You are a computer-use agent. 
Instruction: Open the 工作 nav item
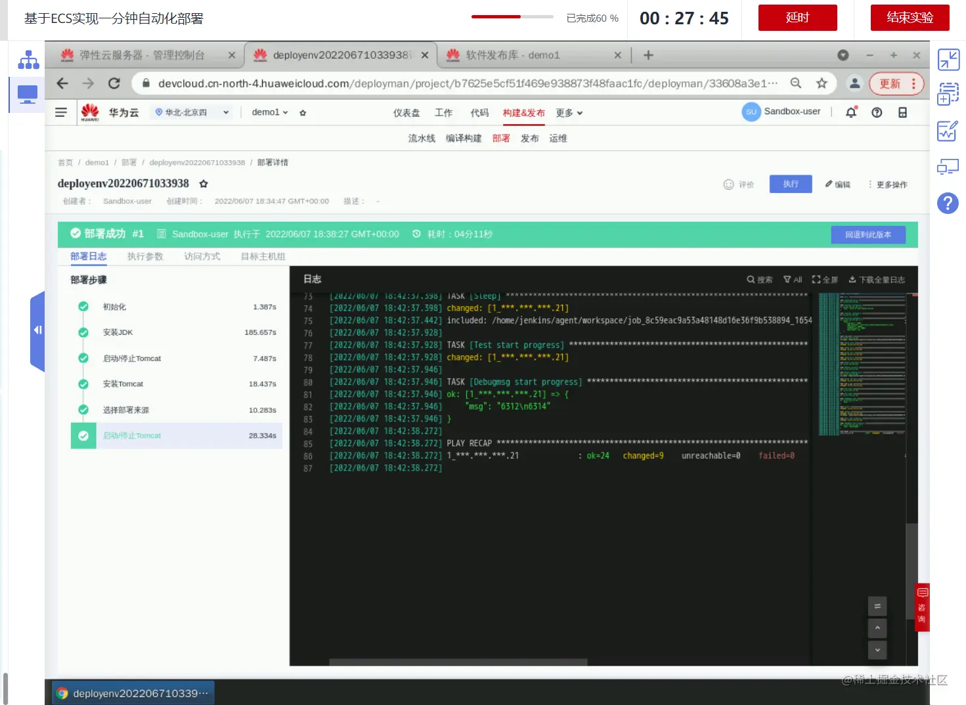coord(444,113)
